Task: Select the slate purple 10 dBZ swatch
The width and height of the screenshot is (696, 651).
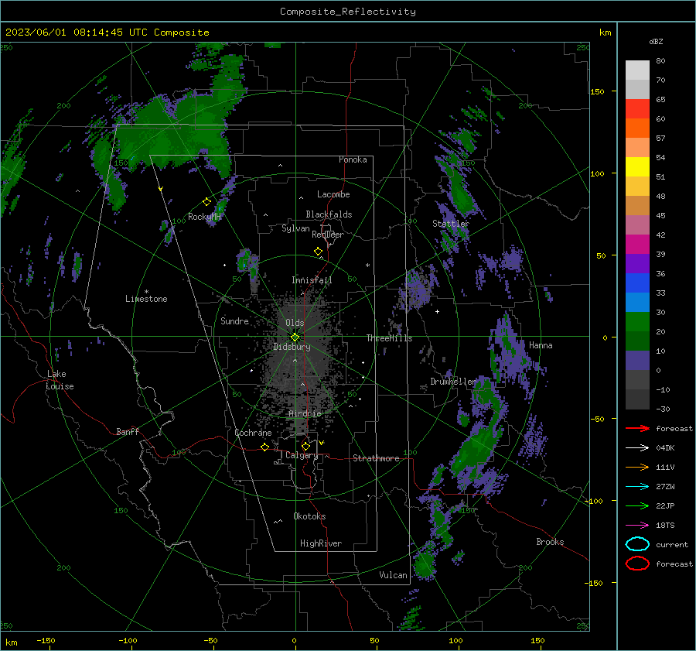Action: pos(637,361)
